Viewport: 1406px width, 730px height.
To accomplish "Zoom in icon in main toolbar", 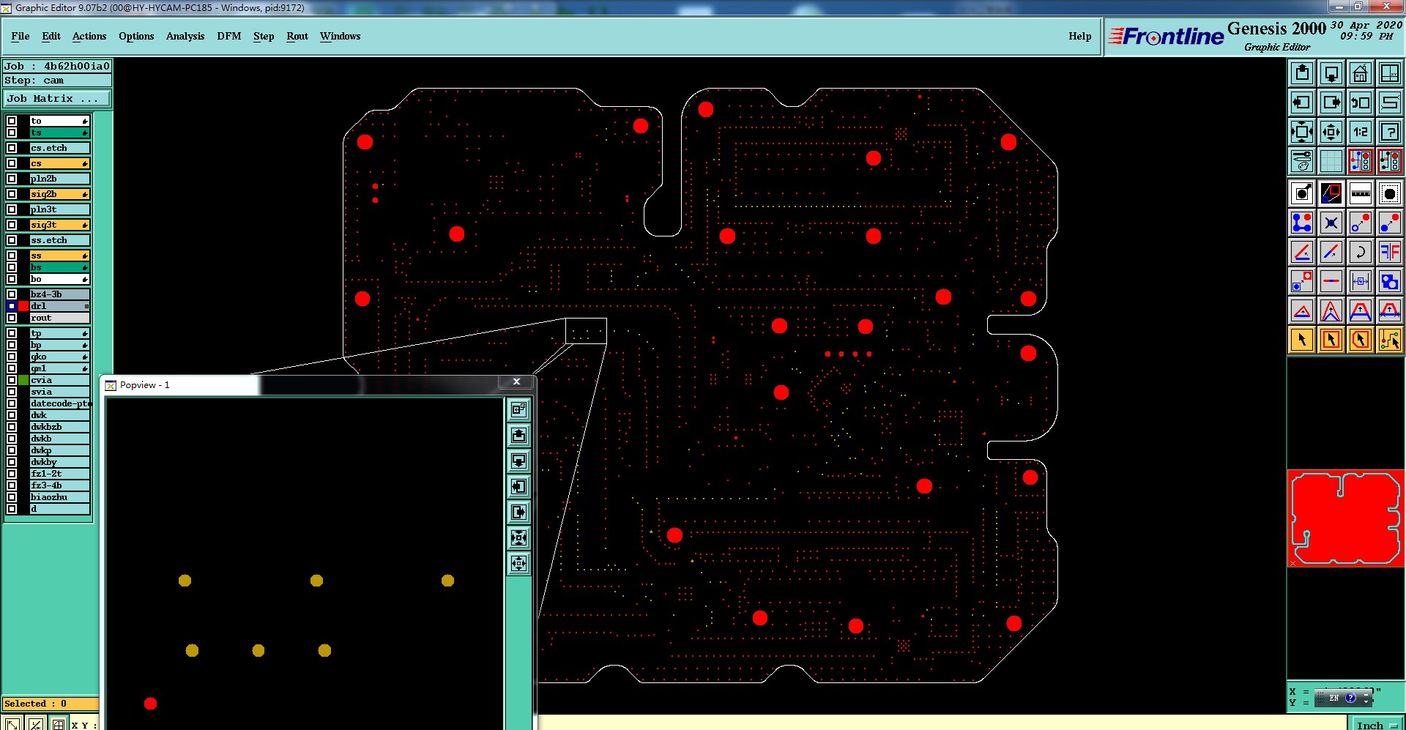I will click(1302, 132).
